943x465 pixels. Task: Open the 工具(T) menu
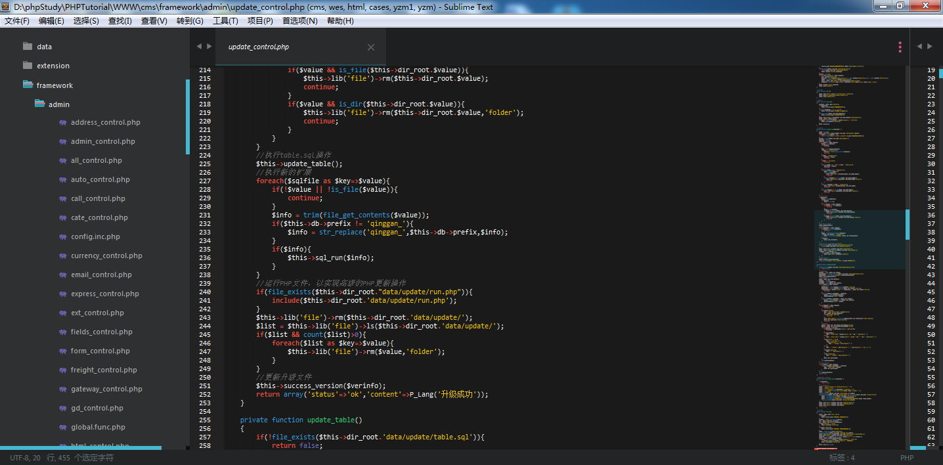tap(225, 21)
